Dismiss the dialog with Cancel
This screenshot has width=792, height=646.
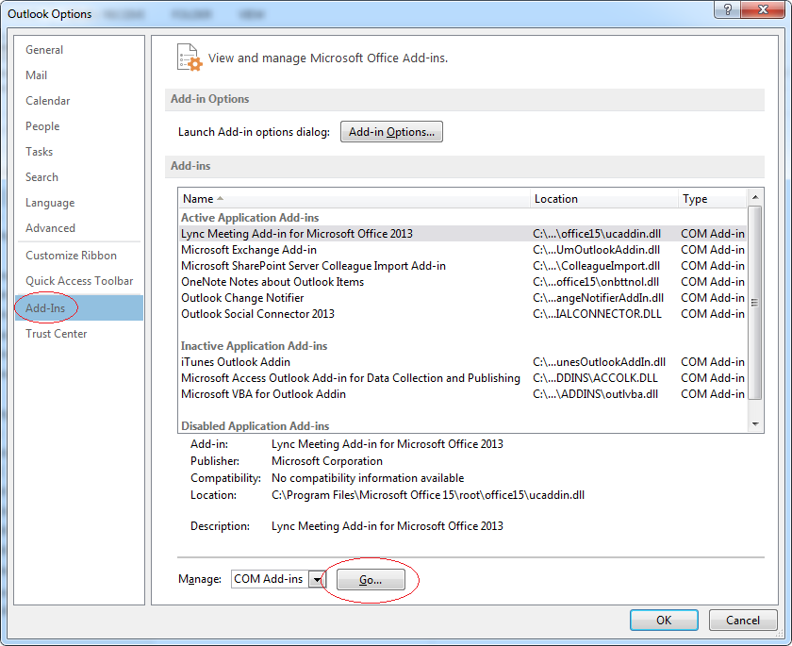743,620
